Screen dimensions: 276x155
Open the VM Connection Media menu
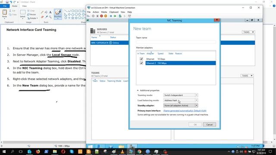[x=104, y=12]
